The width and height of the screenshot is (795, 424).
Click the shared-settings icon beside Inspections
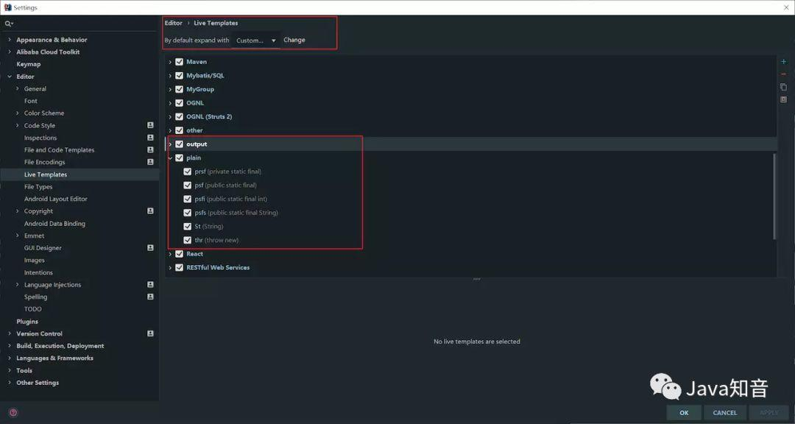click(x=150, y=137)
